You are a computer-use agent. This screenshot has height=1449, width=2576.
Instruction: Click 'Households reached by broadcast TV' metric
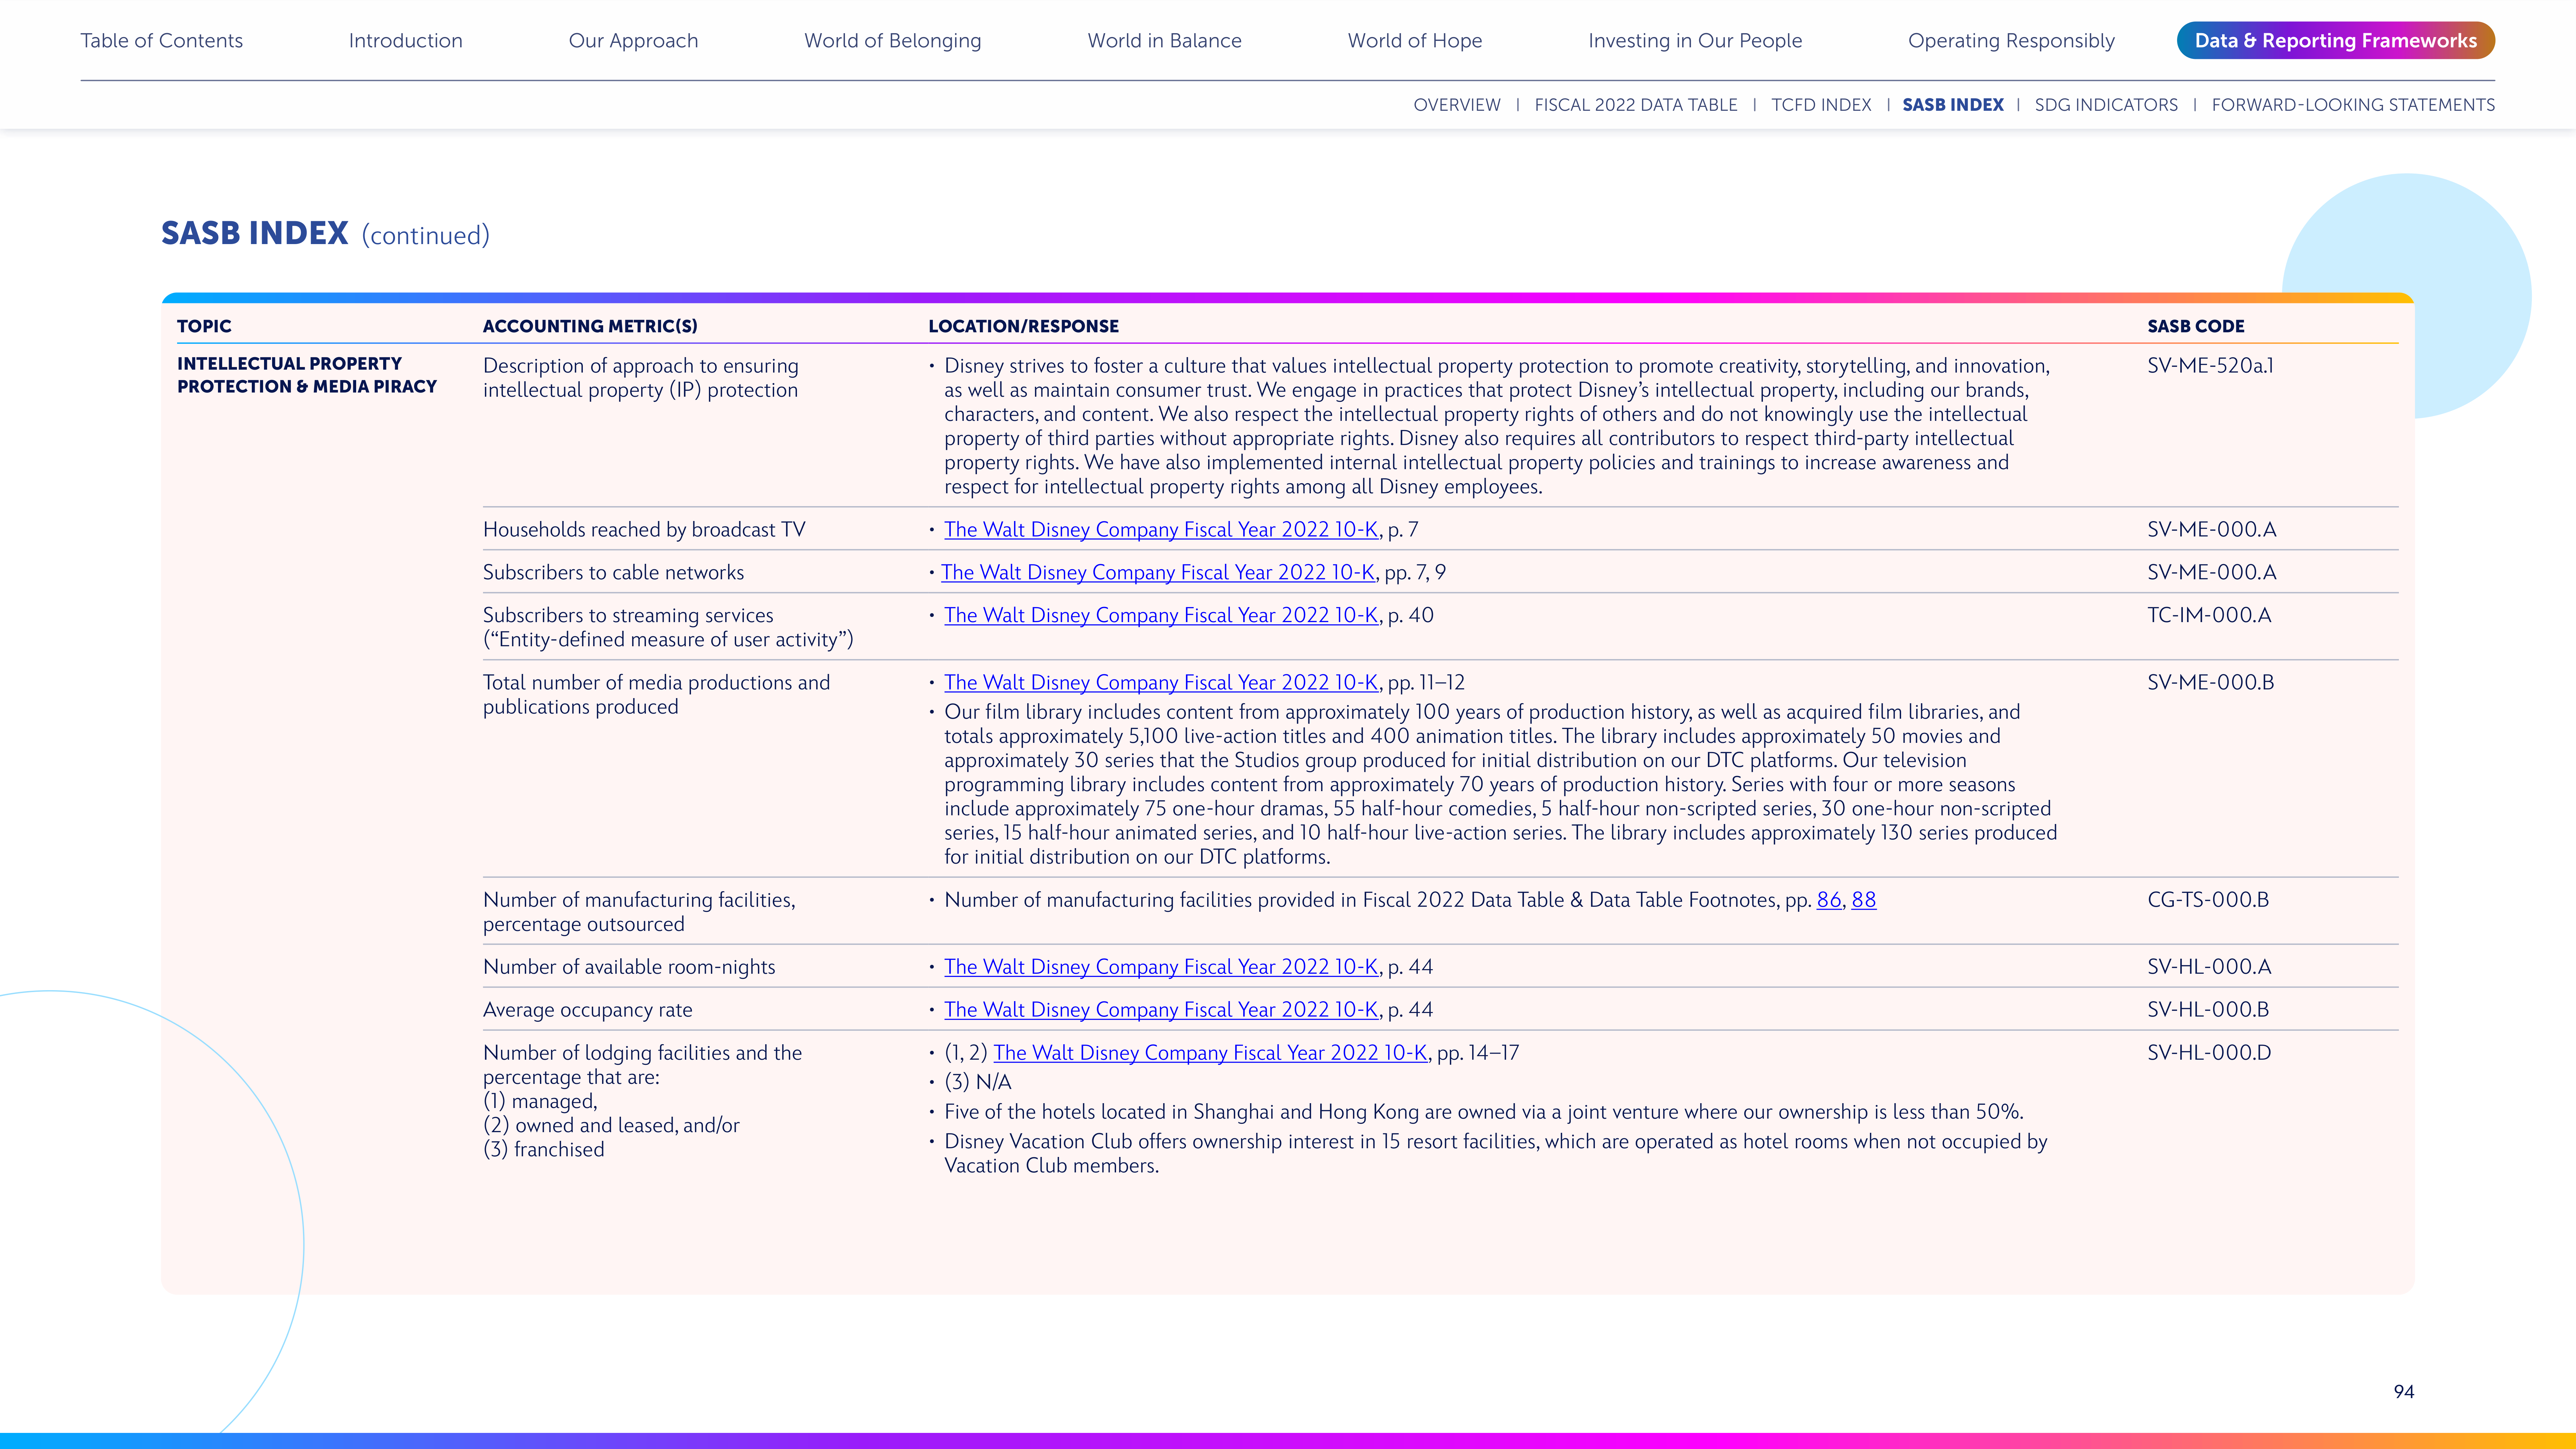click(644, 530)
